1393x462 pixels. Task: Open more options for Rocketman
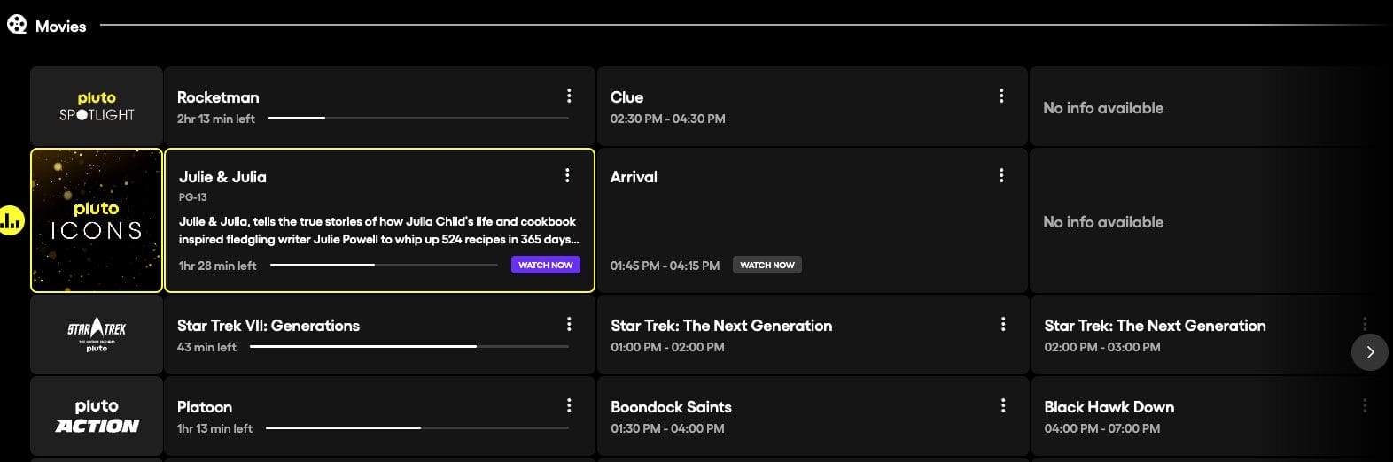569,96
